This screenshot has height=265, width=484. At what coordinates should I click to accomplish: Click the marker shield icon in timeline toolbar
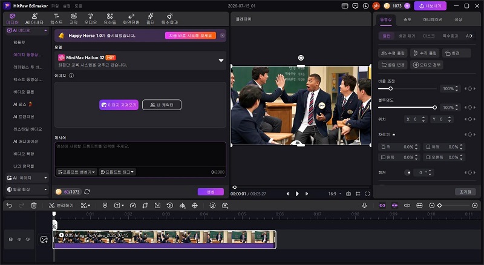105,205
